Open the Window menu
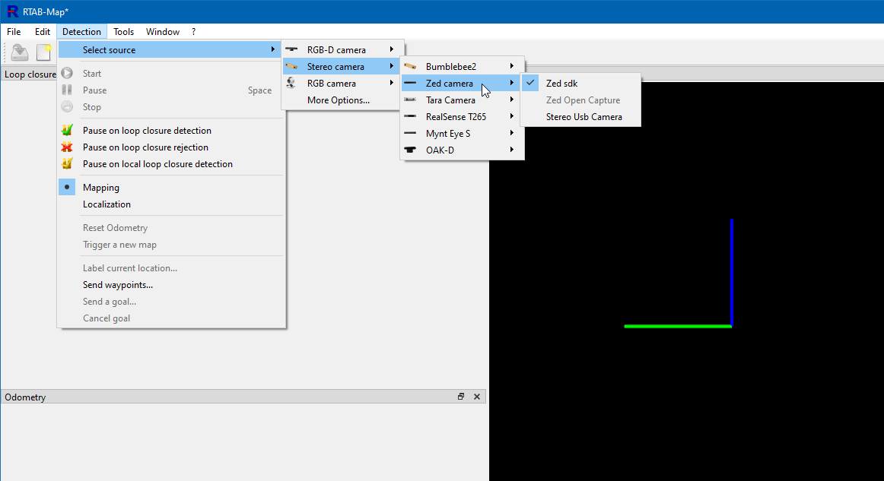This screenshot has width=884, height=481. (x=163, y=32)
